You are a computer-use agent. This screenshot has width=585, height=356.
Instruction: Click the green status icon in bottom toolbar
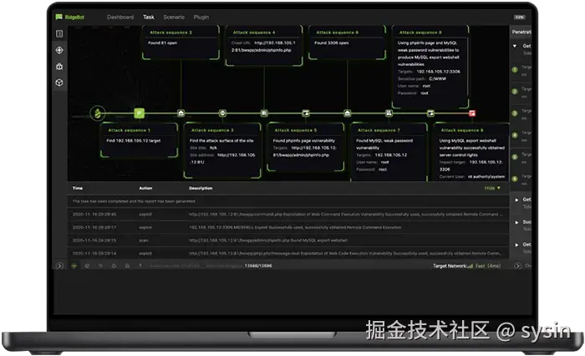(x=74, y=266)
